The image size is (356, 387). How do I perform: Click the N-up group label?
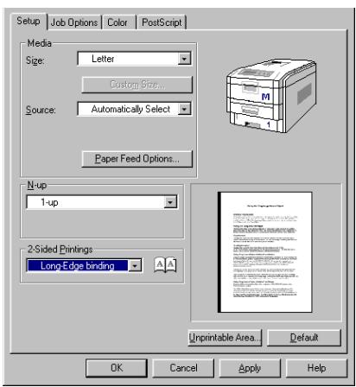(x=37, y=185)
